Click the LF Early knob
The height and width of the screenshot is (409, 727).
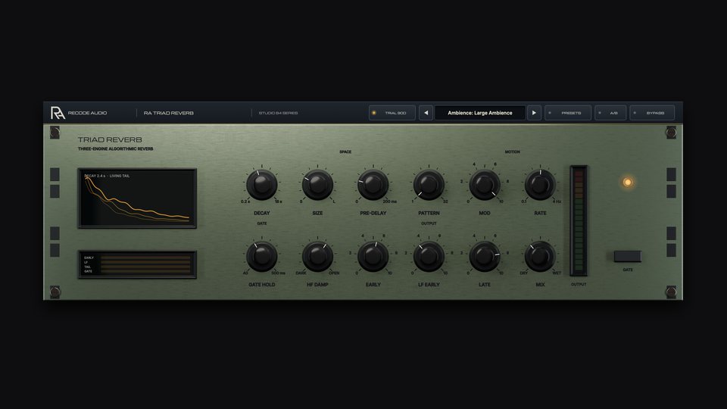(x=429, y=256)
